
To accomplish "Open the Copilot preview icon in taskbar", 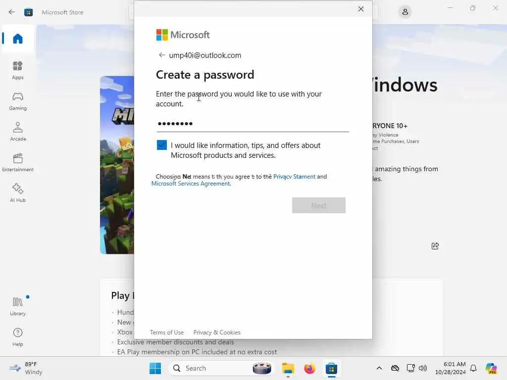I will coord(491,368).
